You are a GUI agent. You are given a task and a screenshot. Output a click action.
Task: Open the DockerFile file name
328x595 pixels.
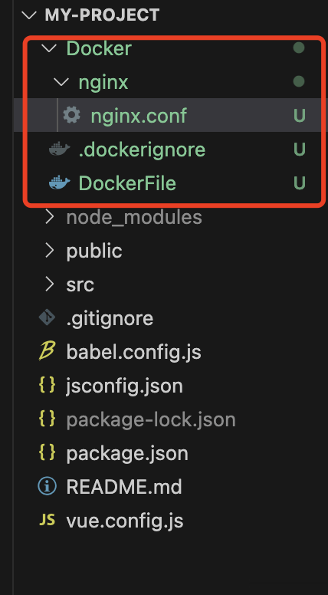click(x=127, y=183)
